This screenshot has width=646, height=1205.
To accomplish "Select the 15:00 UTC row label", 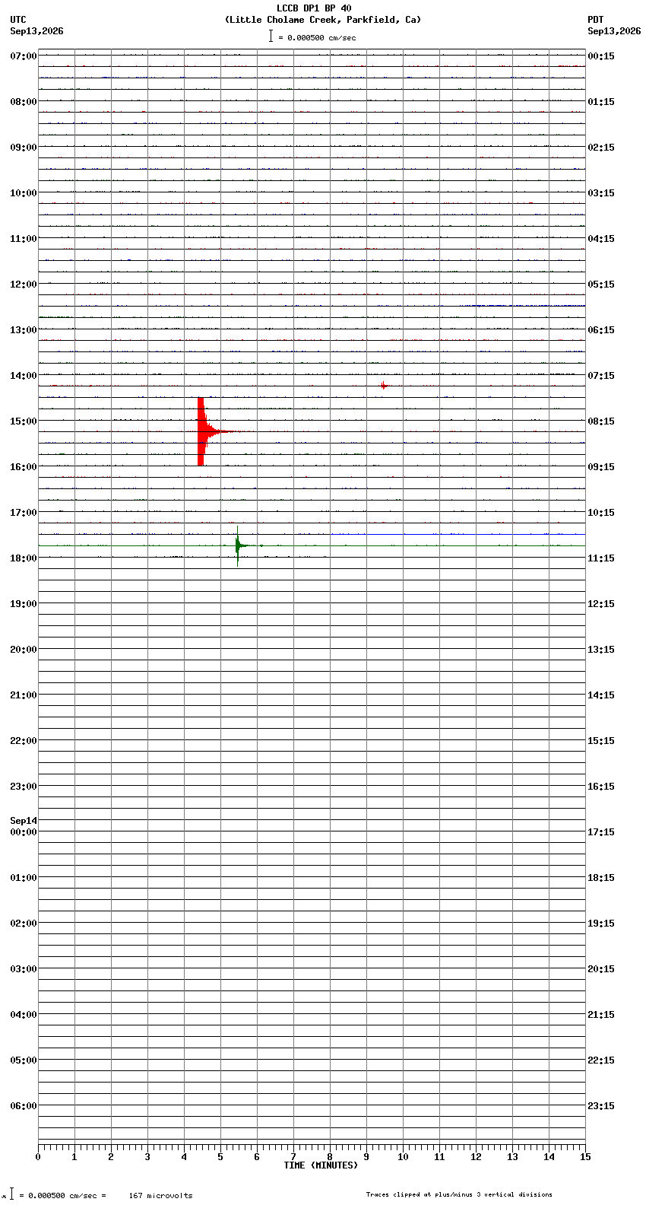I will point(24,421).
